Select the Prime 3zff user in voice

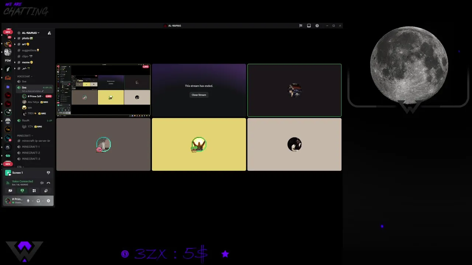tap(37, 96)
